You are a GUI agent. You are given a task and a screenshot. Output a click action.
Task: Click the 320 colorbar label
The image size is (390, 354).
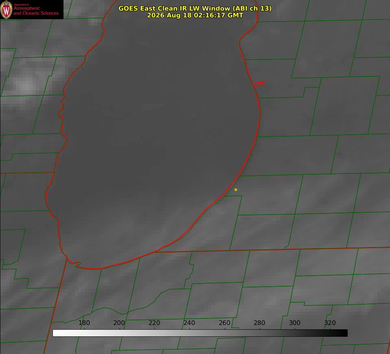[x=330, y=323]
